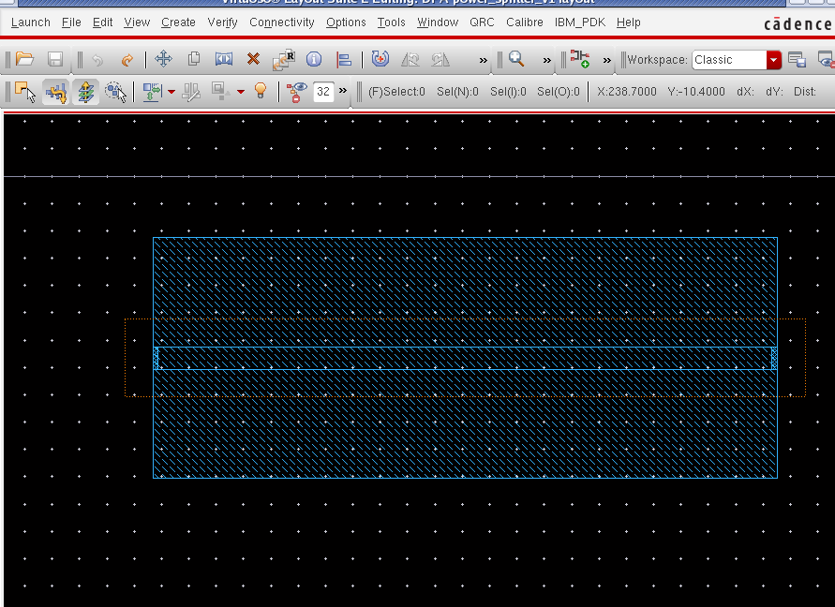Activate the Stretch tool icon
Image resolution: width=835 pixels, height=607 pixels.
coord(224,60)
